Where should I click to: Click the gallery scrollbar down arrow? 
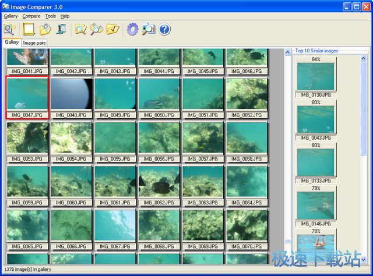coord(288,259)
